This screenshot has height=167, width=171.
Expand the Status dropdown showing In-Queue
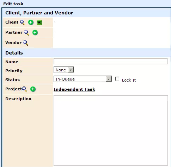coord(83,79)
